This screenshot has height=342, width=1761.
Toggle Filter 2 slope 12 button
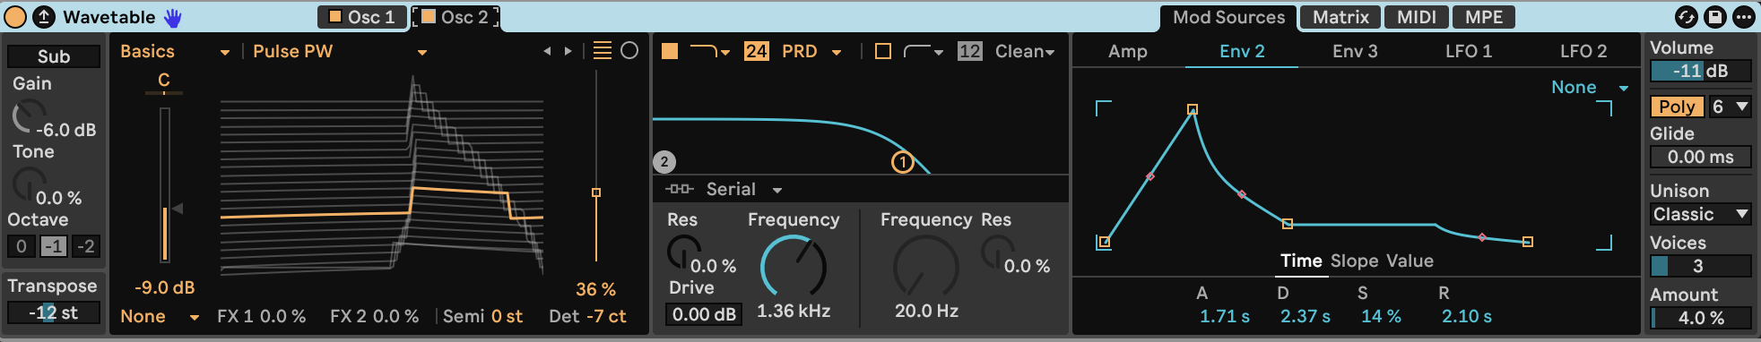[x=969, y=51]
